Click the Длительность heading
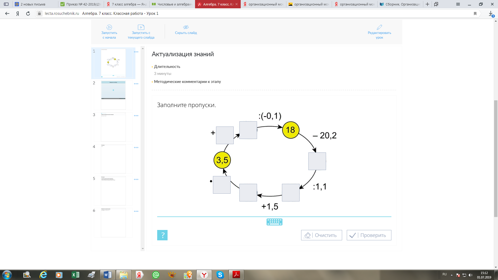The image size is (498, 280). point(167,67)
